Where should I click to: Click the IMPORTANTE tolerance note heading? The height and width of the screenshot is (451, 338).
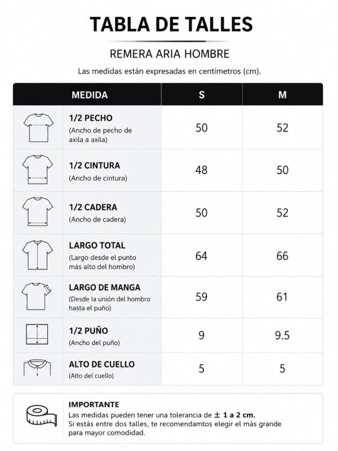point(94,404)
